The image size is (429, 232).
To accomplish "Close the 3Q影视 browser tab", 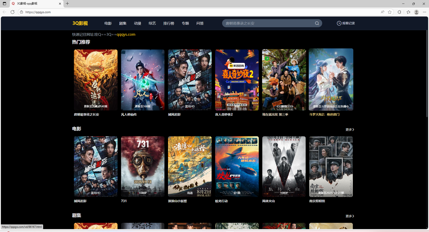I will 60,4.
